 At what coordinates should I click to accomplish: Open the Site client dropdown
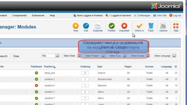click(x=50, y=56)
